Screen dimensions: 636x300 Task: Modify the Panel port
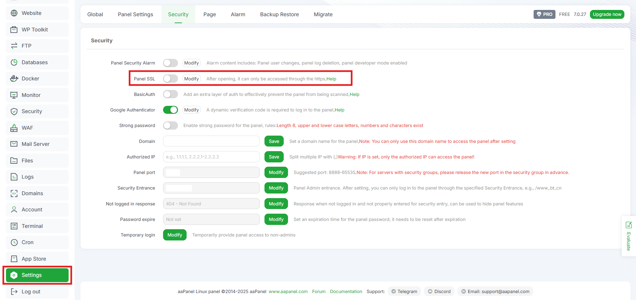coord(276,172)
